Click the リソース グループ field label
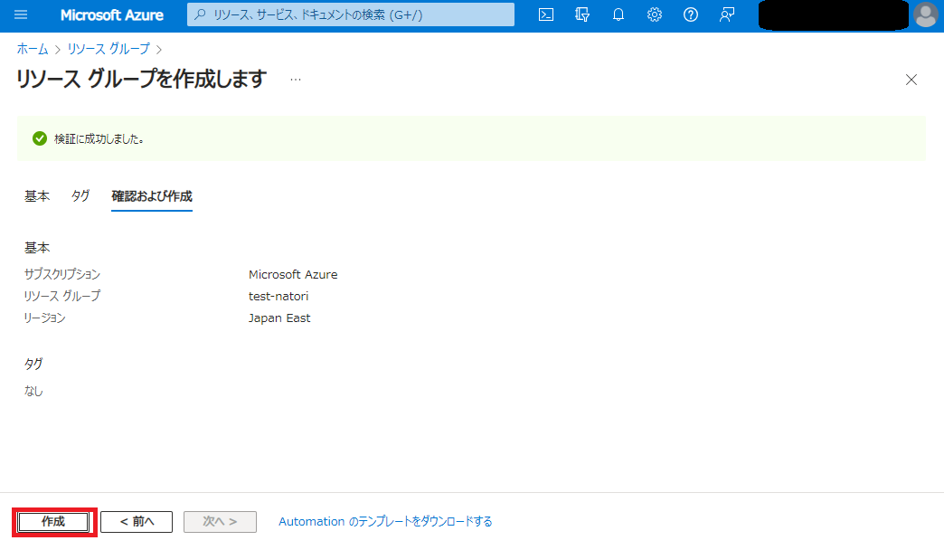944x550 pixels. tap(62, 296)
